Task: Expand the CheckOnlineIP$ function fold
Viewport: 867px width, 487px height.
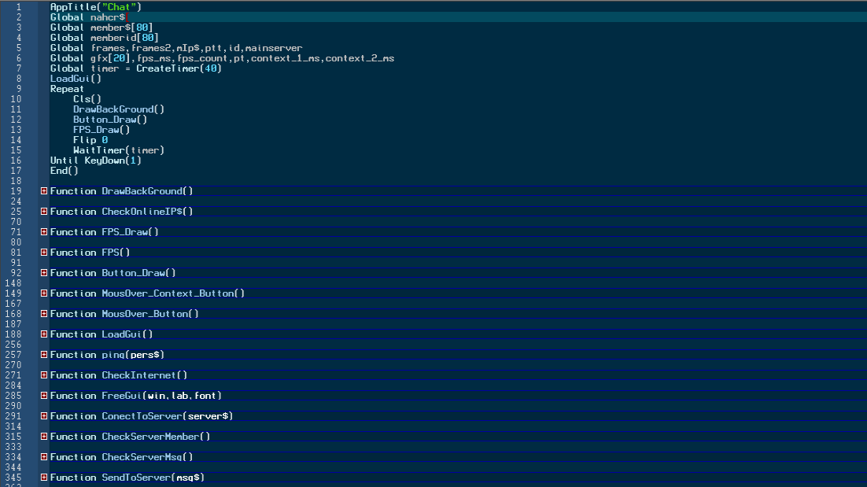Action: click(43, 212)
